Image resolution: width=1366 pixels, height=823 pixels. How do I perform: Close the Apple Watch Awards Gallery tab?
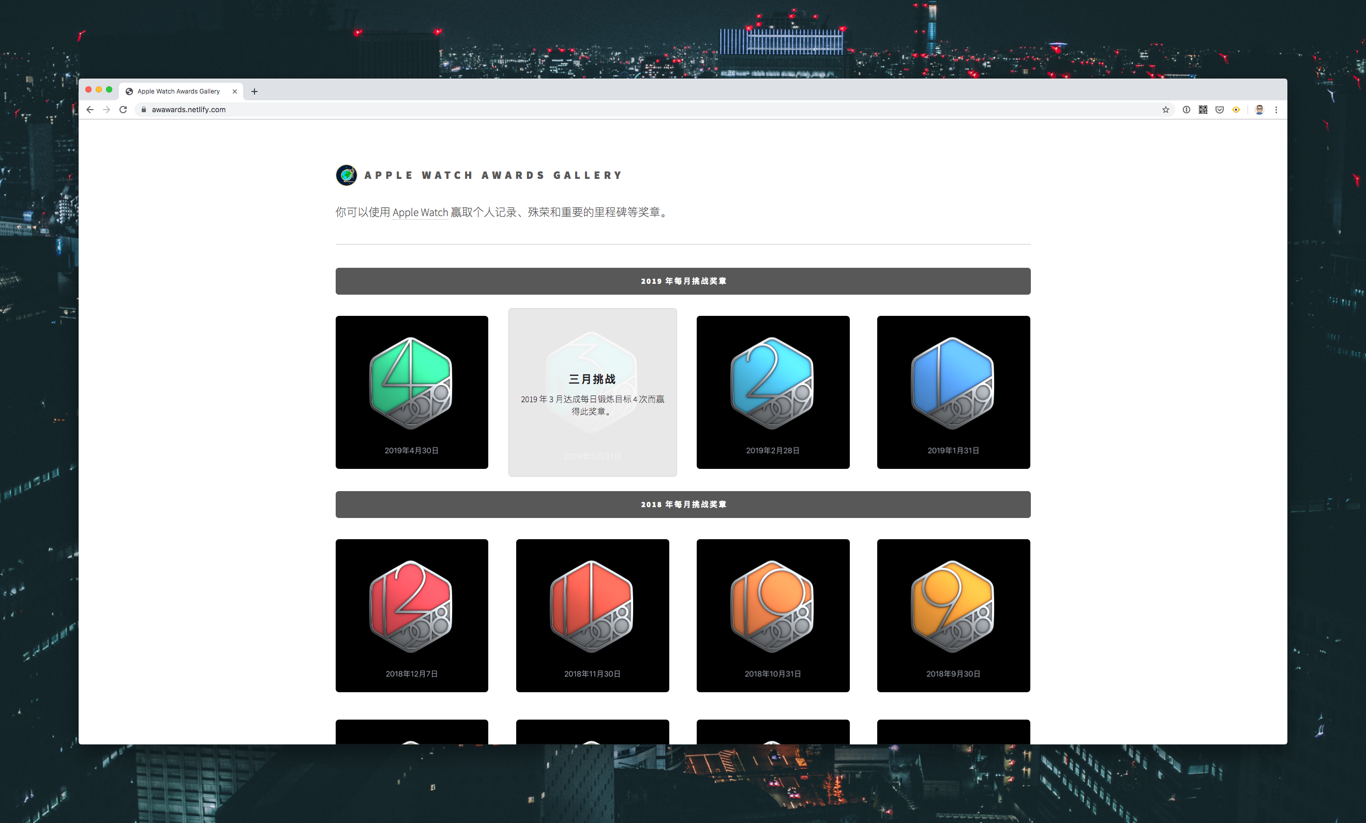tap(234, 92)
